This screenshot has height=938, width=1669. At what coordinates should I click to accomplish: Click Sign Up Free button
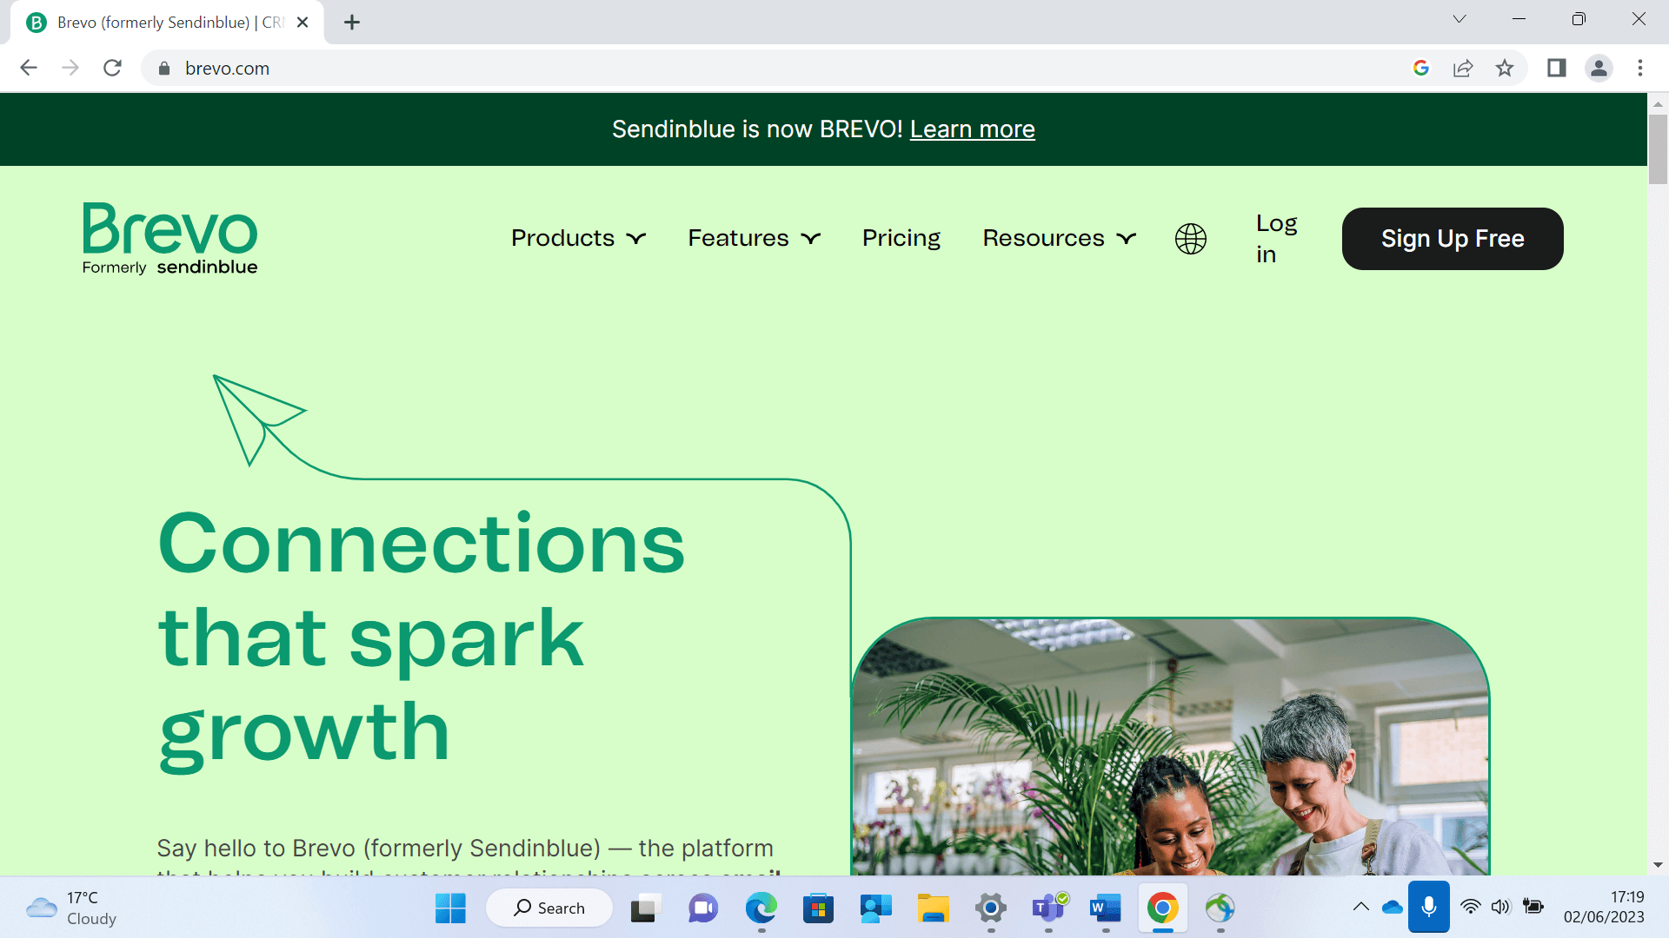[1453, 239]
